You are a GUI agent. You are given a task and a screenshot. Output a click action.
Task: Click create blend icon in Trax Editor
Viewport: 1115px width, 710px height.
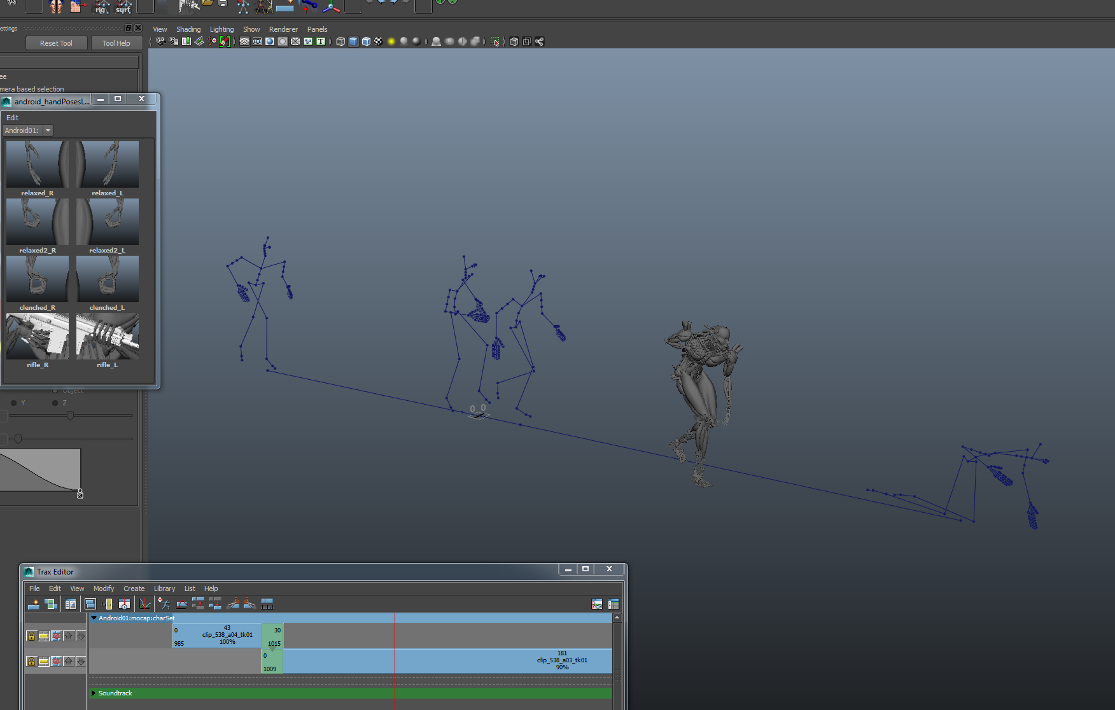click(x=50, y=604)
